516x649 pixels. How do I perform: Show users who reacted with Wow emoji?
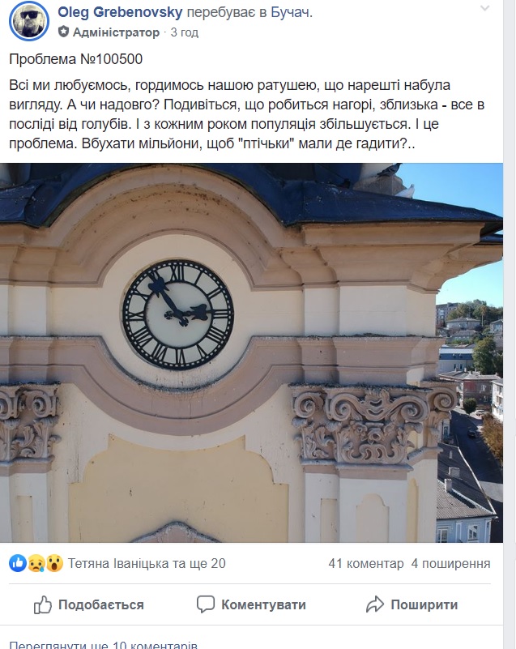click(54, 563)
